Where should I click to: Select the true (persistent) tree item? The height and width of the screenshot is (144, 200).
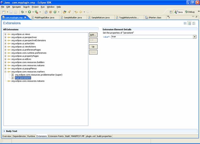point(23,78)
